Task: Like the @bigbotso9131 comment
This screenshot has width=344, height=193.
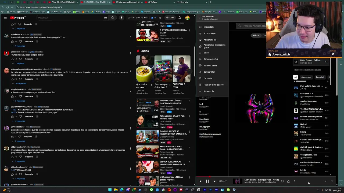Action: (x=12, y=96)
